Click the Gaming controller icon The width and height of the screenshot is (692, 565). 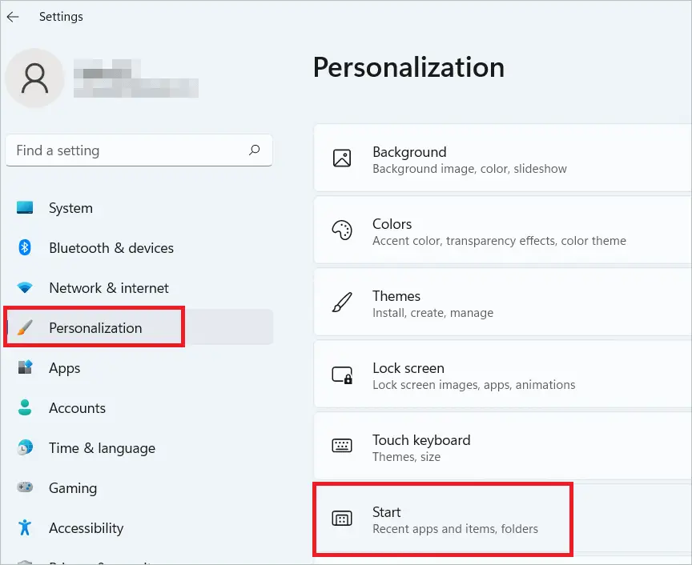click(x=26, y=488)
